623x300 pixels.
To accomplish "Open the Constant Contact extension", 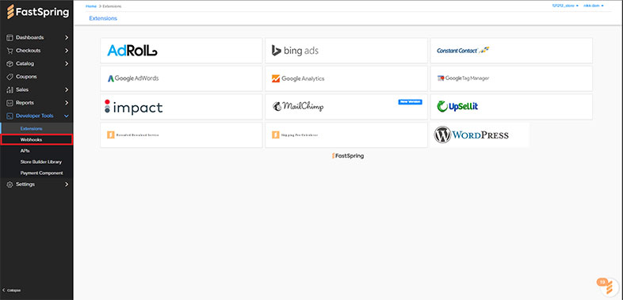I will [x=511, y=51].
